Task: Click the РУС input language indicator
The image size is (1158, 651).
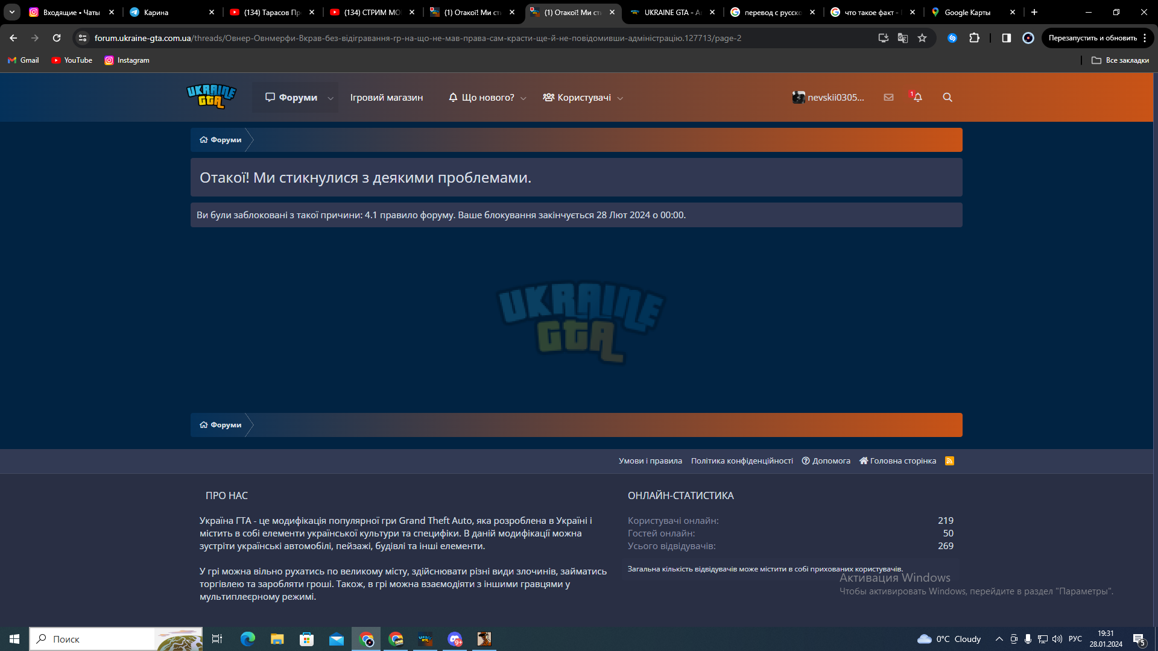Action: [1075, 639]
